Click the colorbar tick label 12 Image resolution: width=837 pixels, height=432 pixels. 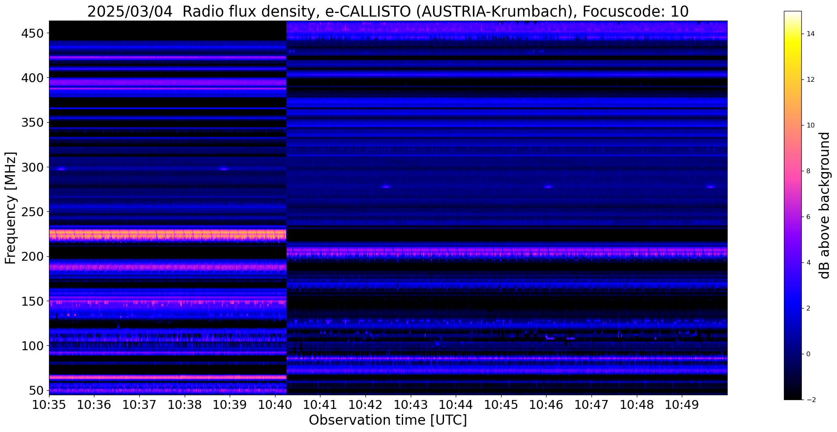click(811, 80)
